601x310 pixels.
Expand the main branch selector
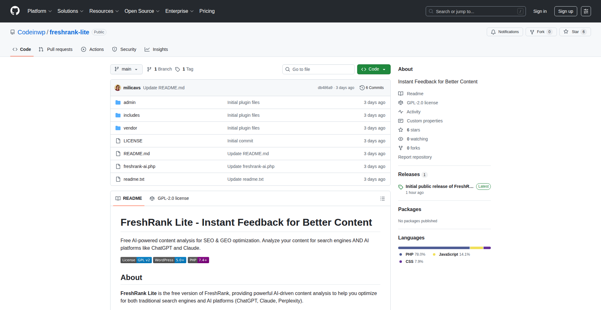click(126, 69)
